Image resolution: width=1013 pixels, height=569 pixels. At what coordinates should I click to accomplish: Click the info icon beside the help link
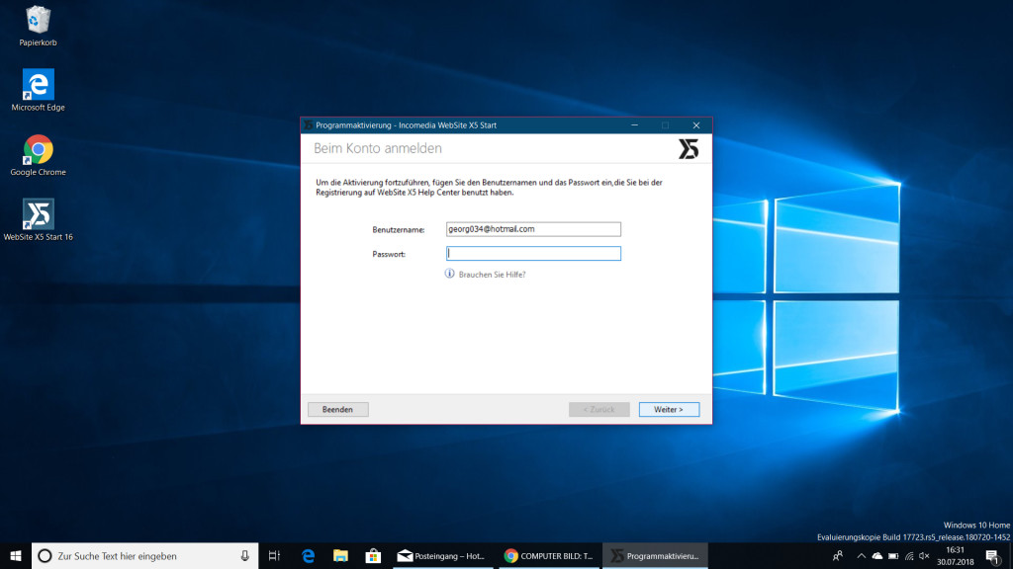pyautogui.click(x=450, y=274)
